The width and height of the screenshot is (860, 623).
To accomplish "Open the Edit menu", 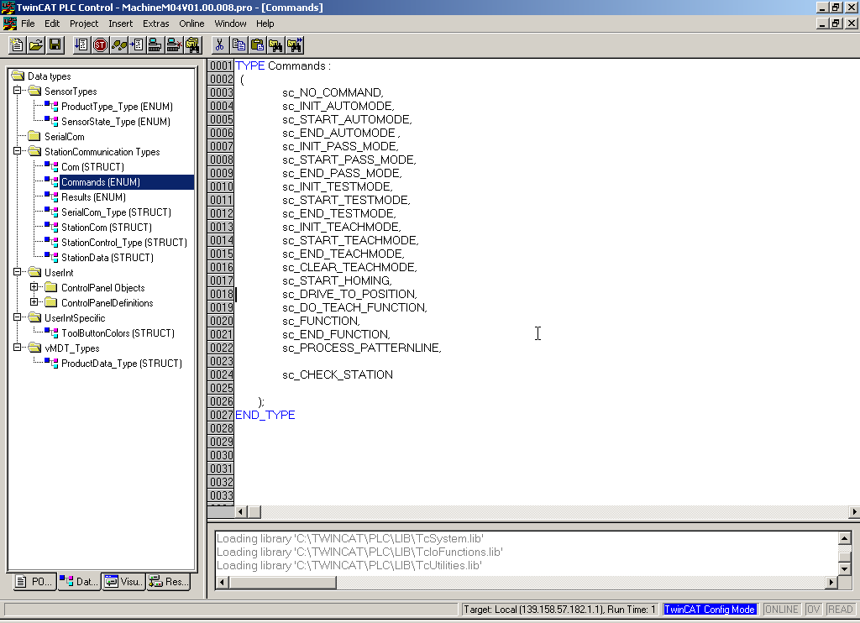I will click(52, 24).
